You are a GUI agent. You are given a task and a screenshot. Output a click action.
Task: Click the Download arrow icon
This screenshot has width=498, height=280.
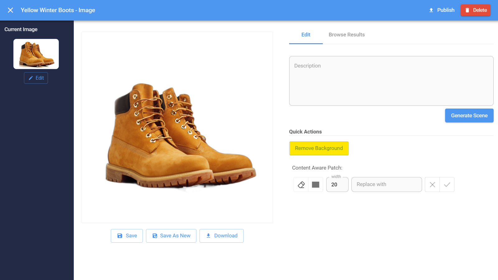tap(209, 236)
